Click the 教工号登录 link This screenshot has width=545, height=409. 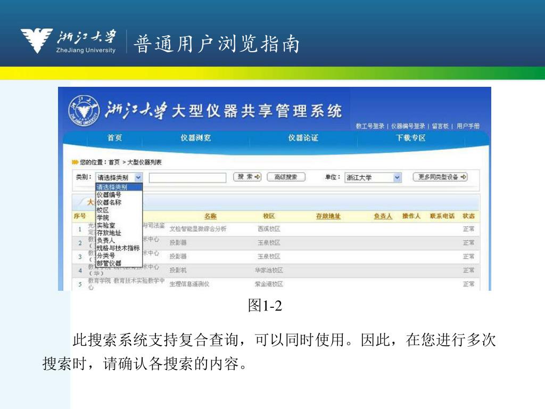(370, 126)
